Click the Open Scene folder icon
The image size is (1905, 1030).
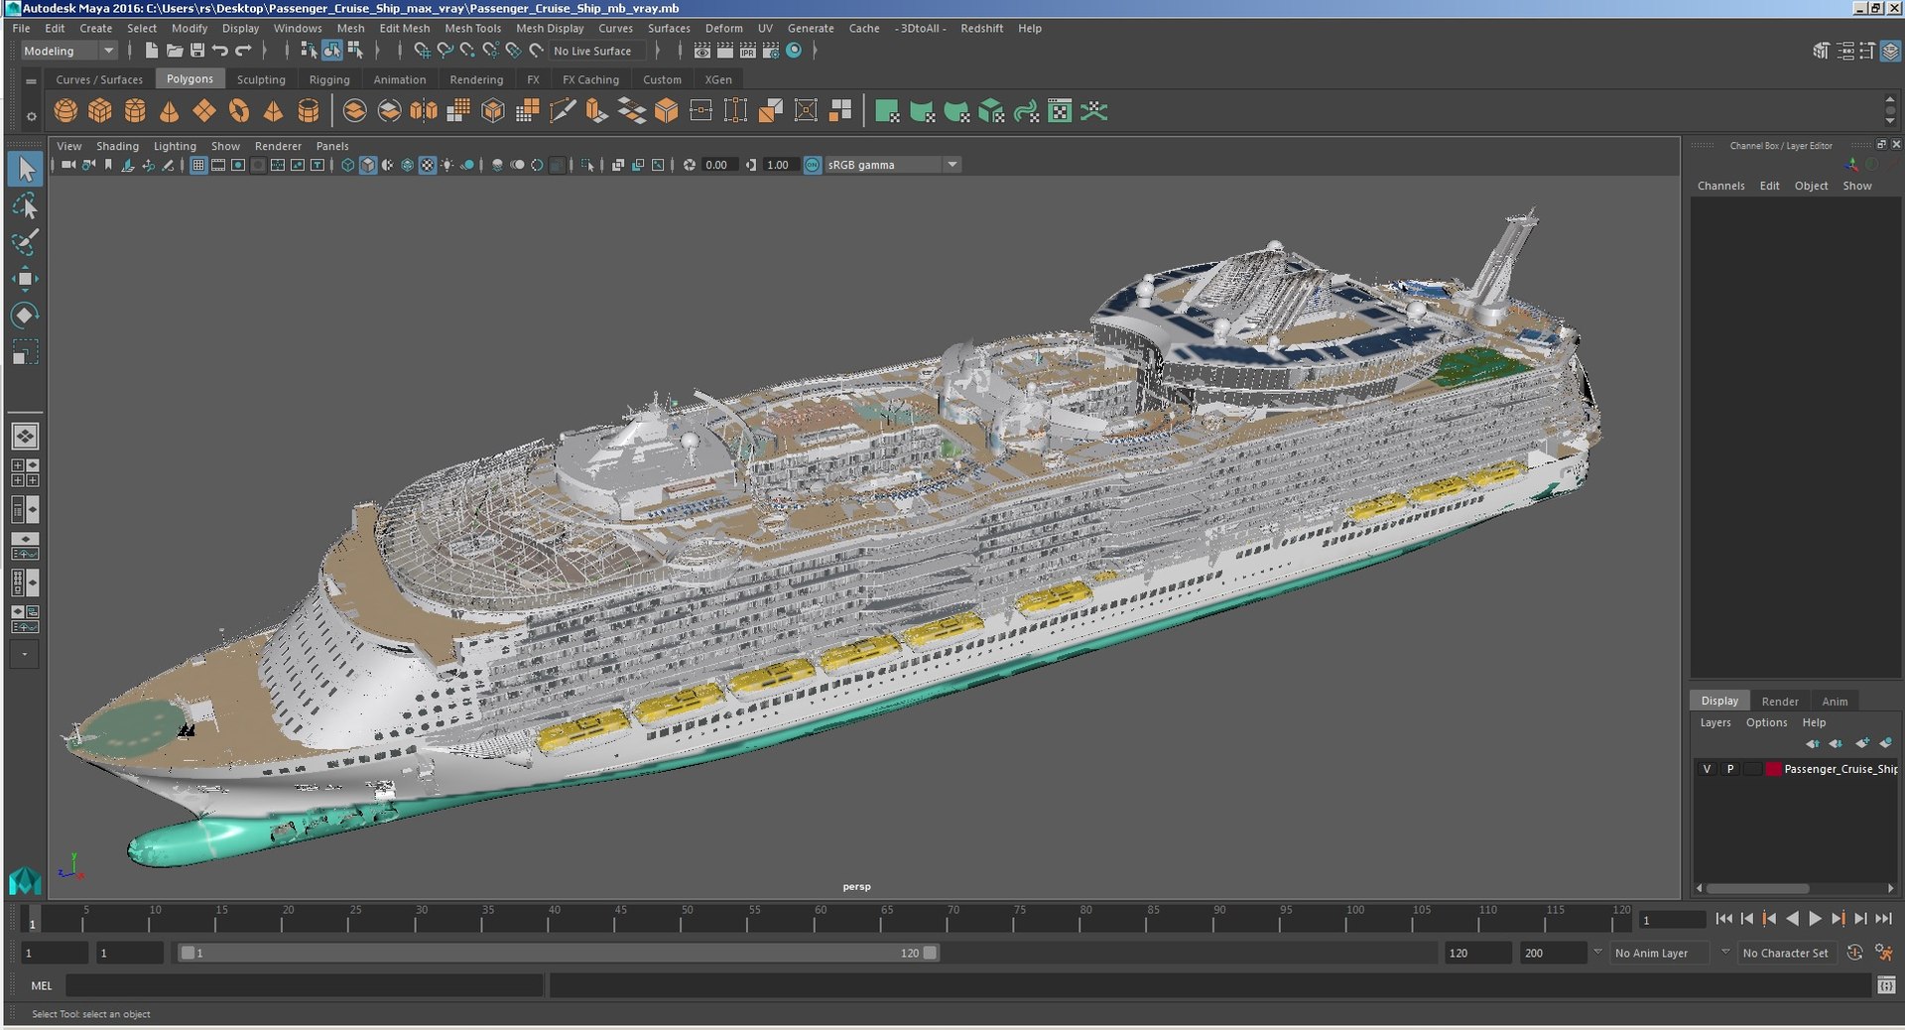175,51
